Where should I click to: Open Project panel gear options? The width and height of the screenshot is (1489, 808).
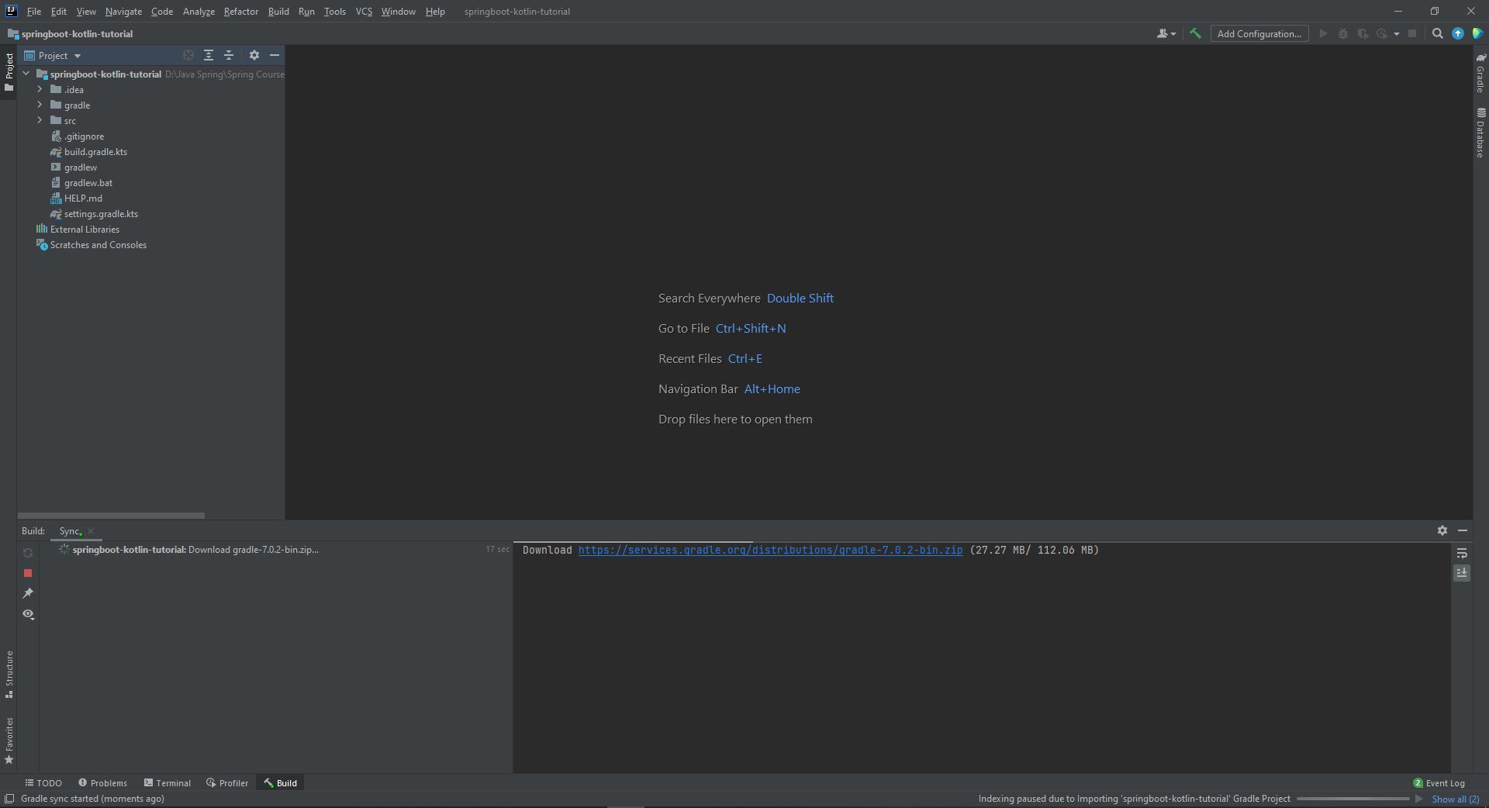pyautogui.click(x=254, y=55)
